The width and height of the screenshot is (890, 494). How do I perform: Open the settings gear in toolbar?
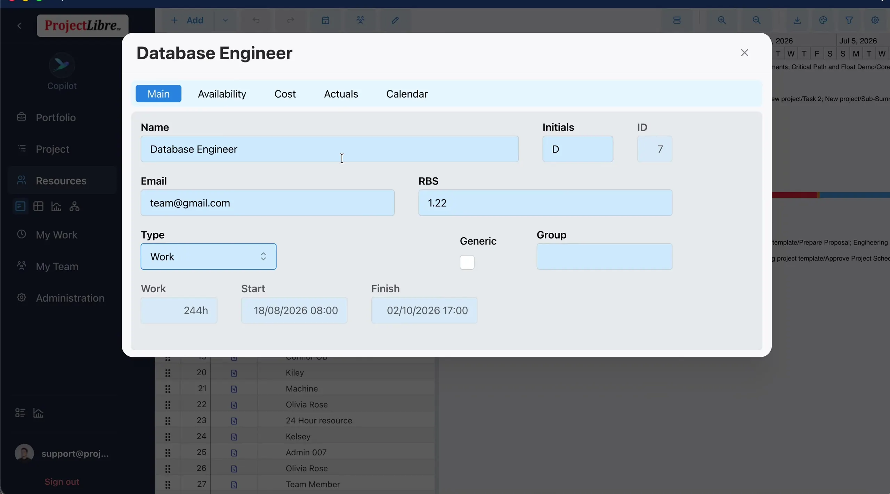tap(875, 20)
